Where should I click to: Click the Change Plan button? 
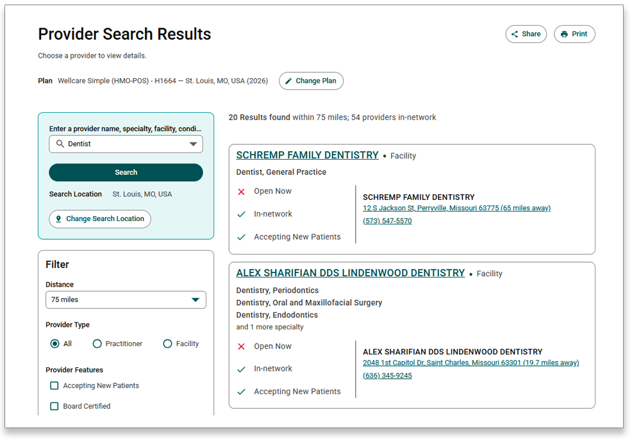311,81
